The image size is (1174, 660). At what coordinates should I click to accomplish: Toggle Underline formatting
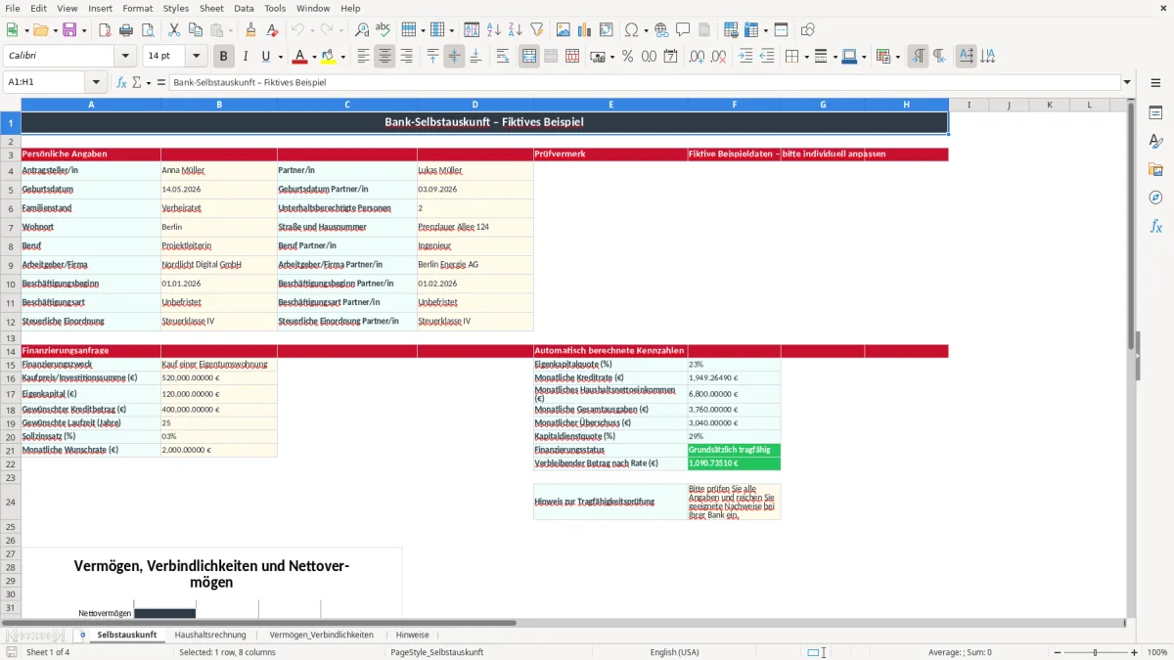265,57
